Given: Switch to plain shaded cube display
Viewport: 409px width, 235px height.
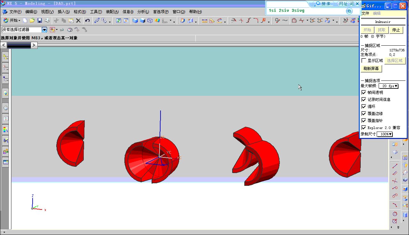Looking at the screenshot, I should (143, 20).
